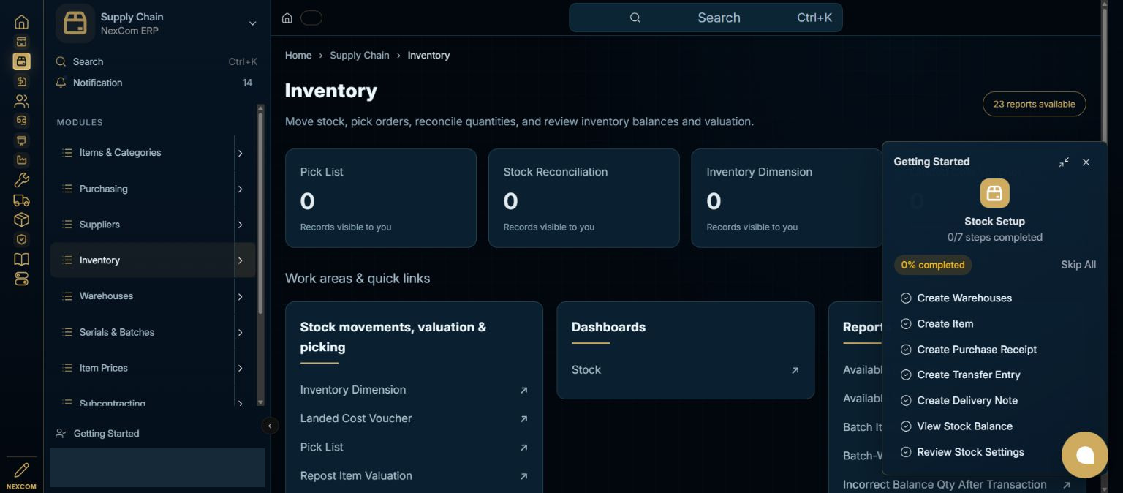Toggle the theme switch pill in top bar

pos(311,18)
